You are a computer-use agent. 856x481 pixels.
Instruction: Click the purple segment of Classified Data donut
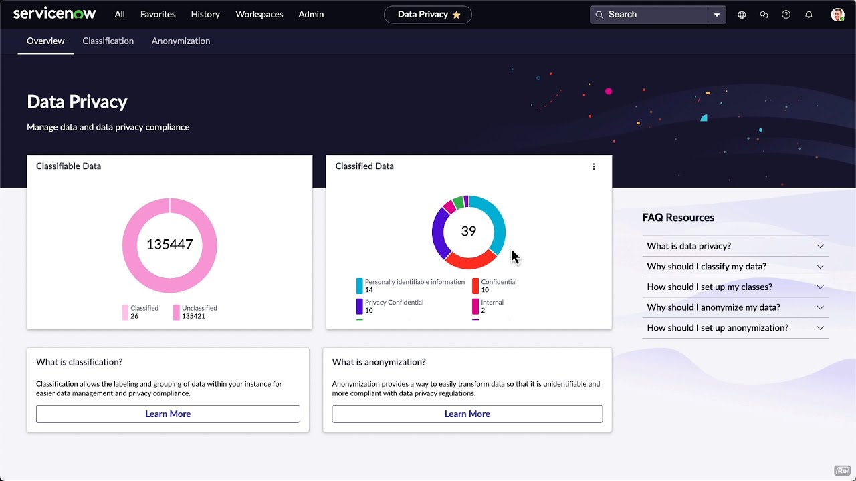point(440,234)
